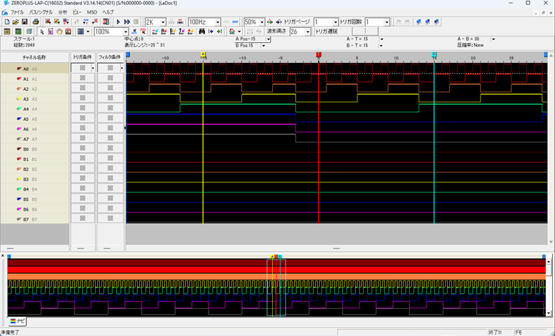Open the trigger count dropdown showing 1
This screenshot has width=555, height=336.
pos(387,22)
